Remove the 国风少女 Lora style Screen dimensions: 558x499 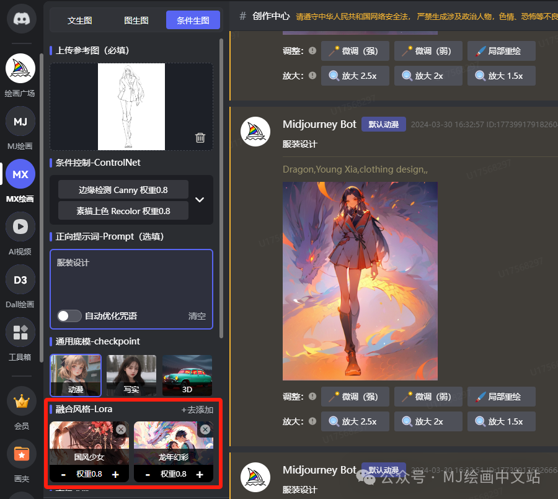pos(121,429)
